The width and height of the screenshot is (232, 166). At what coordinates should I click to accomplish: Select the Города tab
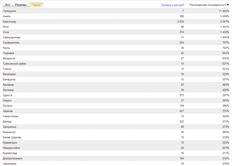coord(36,5)
